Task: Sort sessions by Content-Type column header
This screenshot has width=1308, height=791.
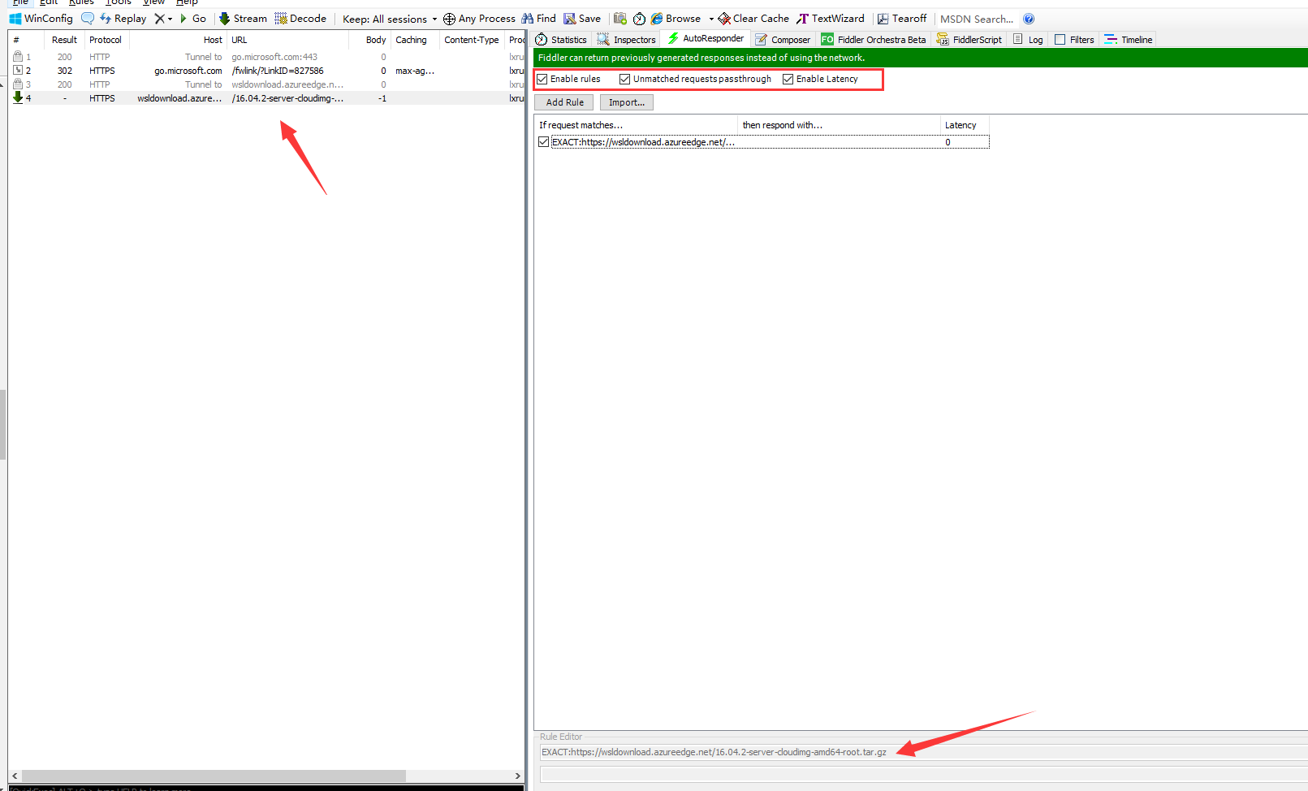Action: pyautogui.click(x=472, y=40)
